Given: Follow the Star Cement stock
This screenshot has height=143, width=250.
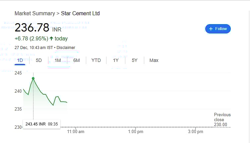Looking at the screenshot, I should click(x=218, y=29).
